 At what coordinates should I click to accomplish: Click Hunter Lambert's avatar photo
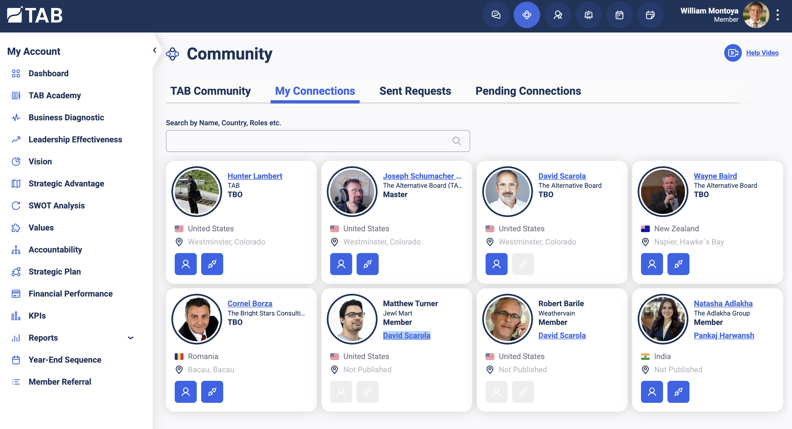point(197,191)
